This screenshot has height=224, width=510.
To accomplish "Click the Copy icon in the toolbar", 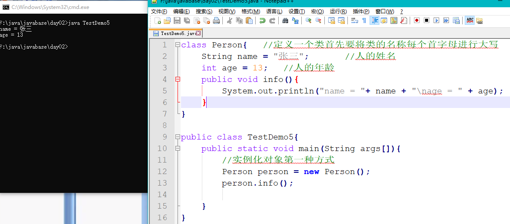I will point(239,21).
